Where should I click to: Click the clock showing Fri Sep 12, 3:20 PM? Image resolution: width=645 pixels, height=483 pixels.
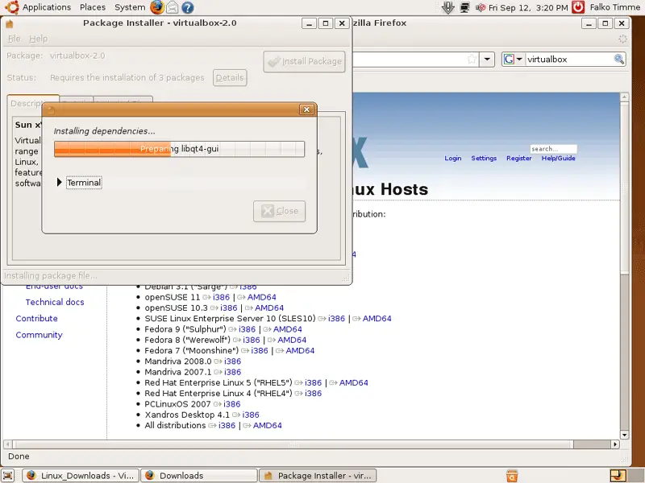point(528,7)
